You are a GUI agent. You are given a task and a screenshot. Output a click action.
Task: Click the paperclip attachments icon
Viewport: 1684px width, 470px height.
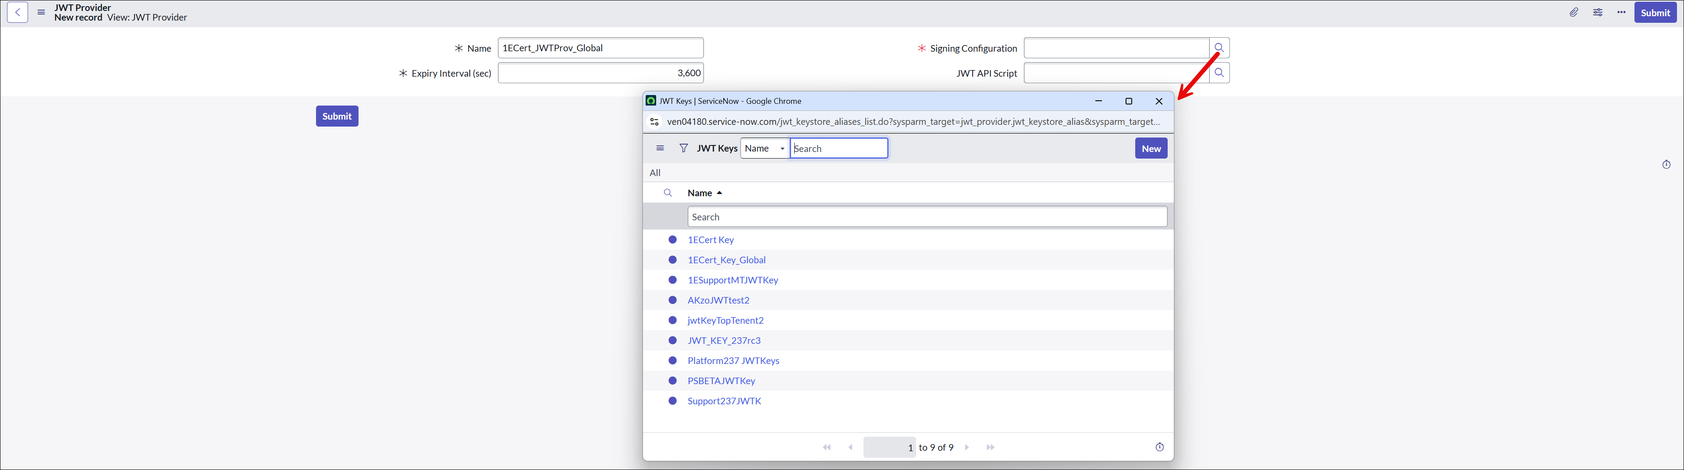[1574, 12]
